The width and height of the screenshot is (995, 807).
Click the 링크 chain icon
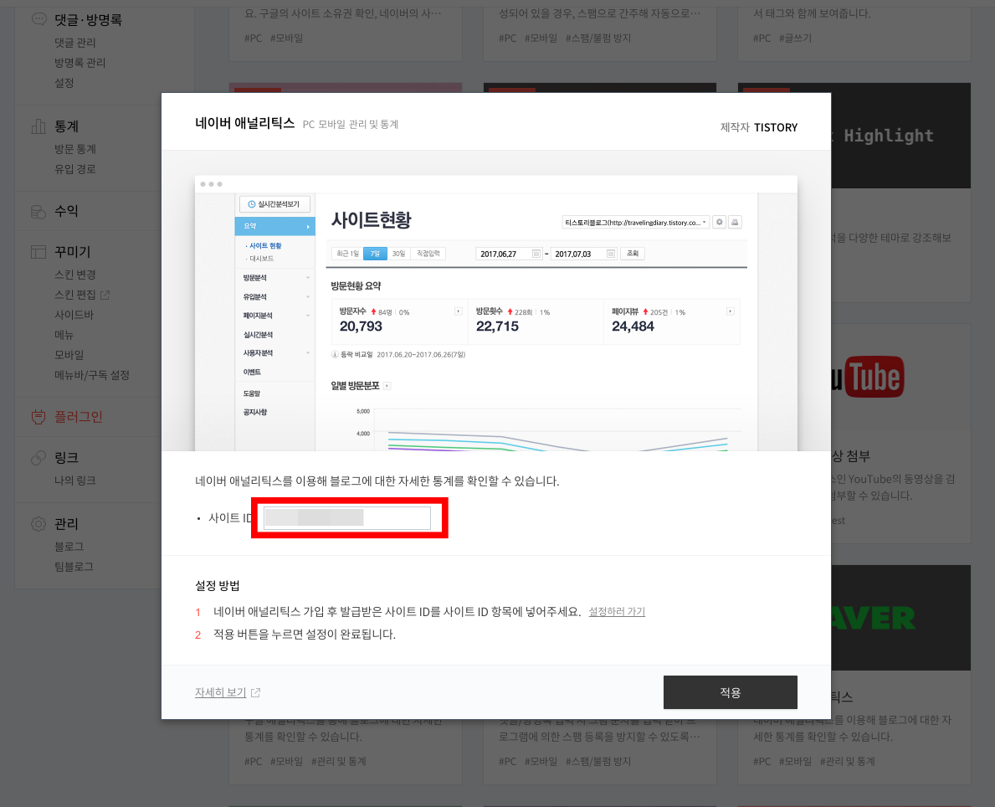pos(38,458)
